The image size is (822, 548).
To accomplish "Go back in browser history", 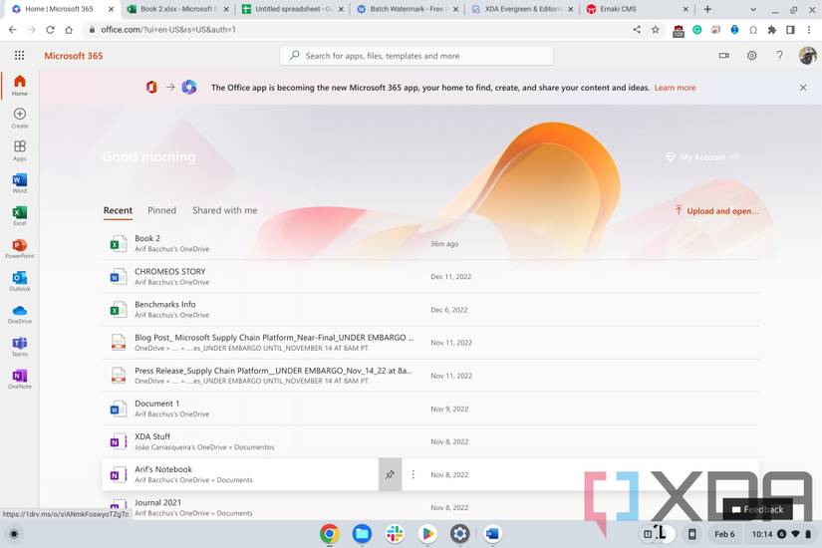I will 13,30.
